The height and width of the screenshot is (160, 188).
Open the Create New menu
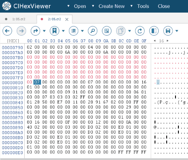click(x=112, y=6)
